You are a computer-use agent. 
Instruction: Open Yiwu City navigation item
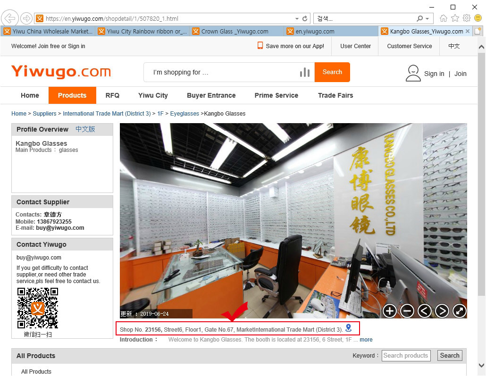[153, 95]
